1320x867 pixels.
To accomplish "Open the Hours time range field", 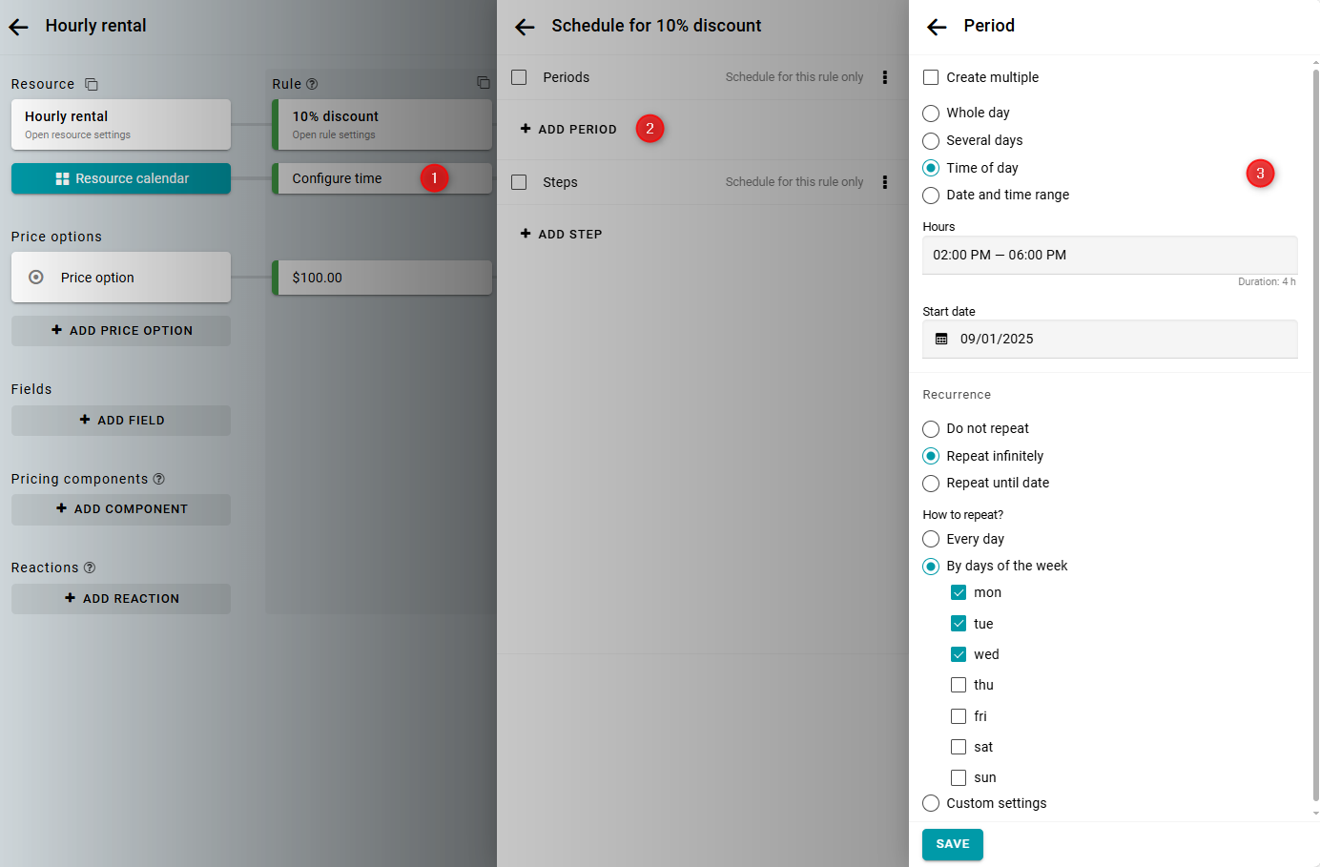I will [x=1109, y=256].
